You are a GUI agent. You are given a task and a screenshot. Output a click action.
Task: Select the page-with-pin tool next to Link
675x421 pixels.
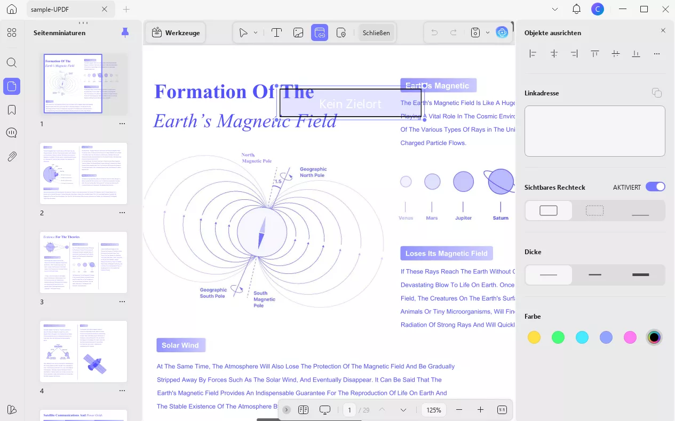[x=342, y=33]
